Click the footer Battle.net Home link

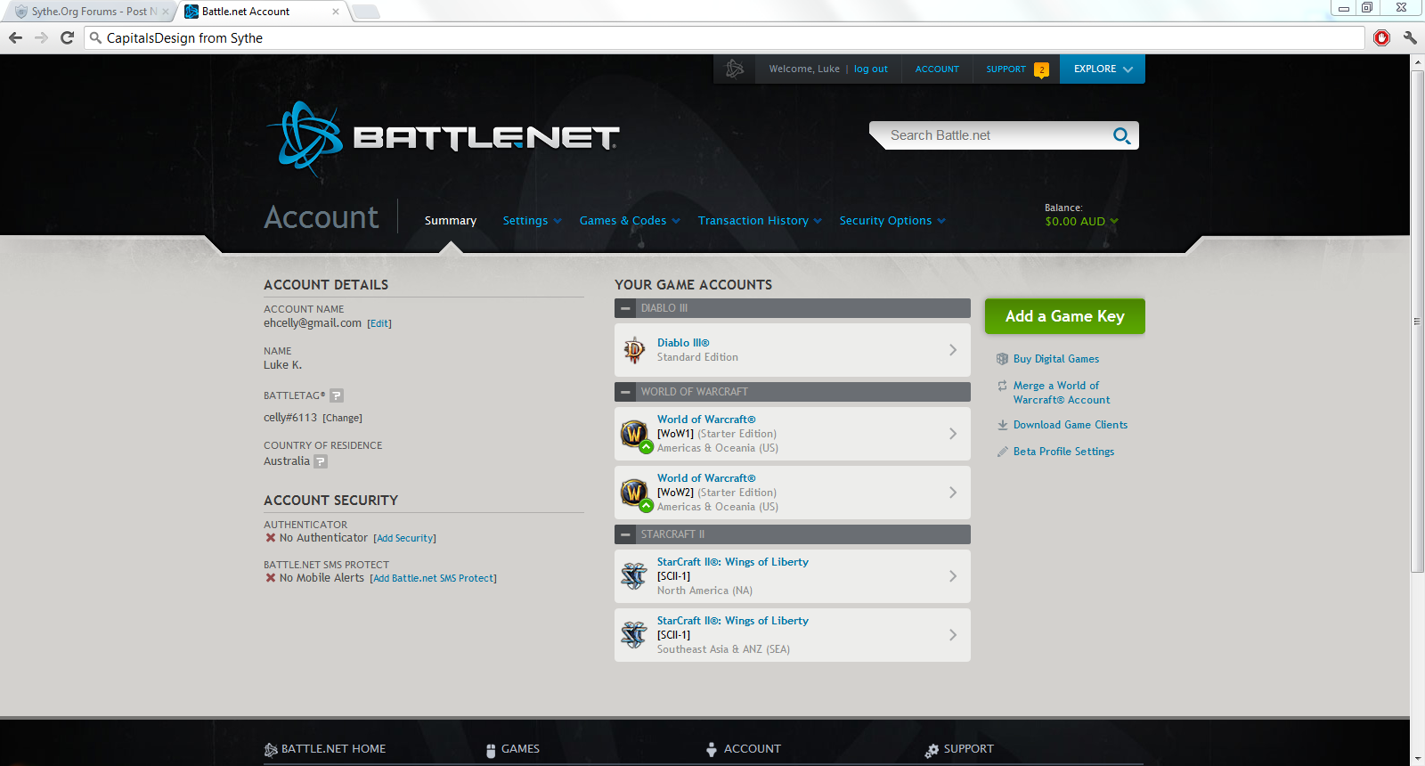click(334, 749)
